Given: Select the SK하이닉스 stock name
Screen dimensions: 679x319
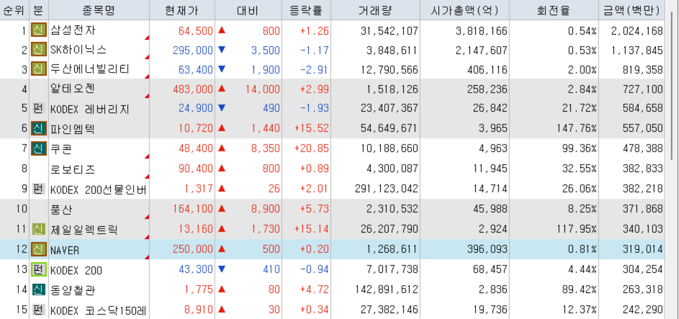Looking at the screenshot, I should pyautogui.click(x=78, y=50).
